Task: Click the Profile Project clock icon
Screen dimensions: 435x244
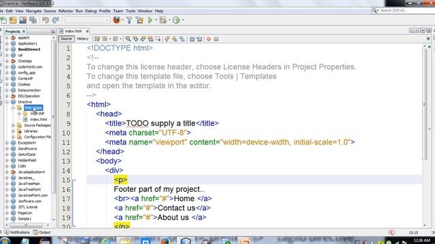Action: pos(176,20)
